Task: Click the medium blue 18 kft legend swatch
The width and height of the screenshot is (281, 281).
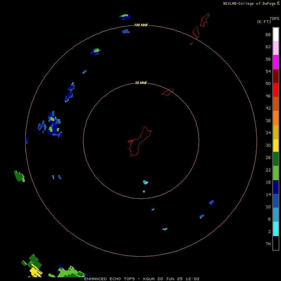Action: (276, 201)
